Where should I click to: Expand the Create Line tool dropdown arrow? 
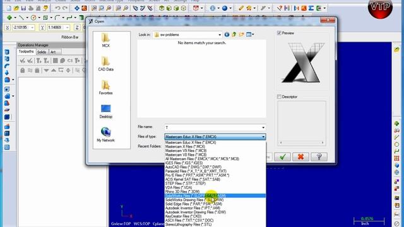(27, 18)
